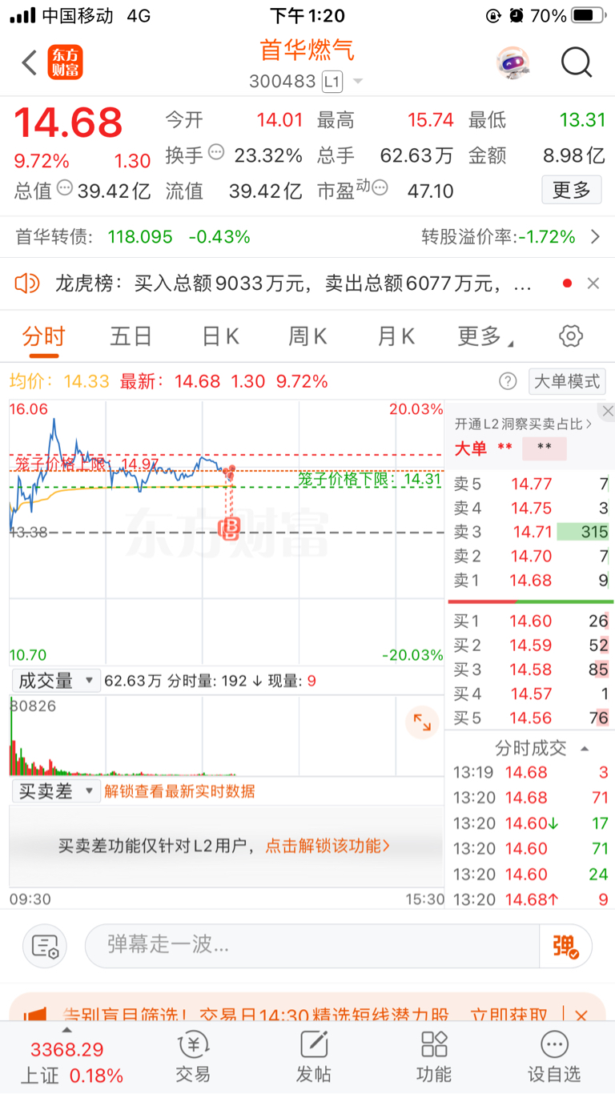Tap the L1 level badge

[x=332, y=82]
